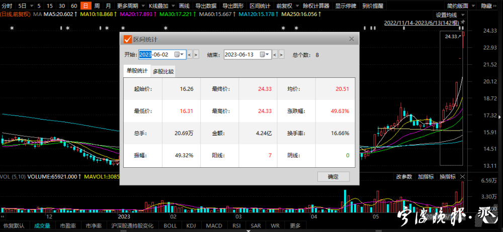The height and width of the screenshot is (232, 503).
Task: Select the 单股统计 tab
Action: [137, 71]
